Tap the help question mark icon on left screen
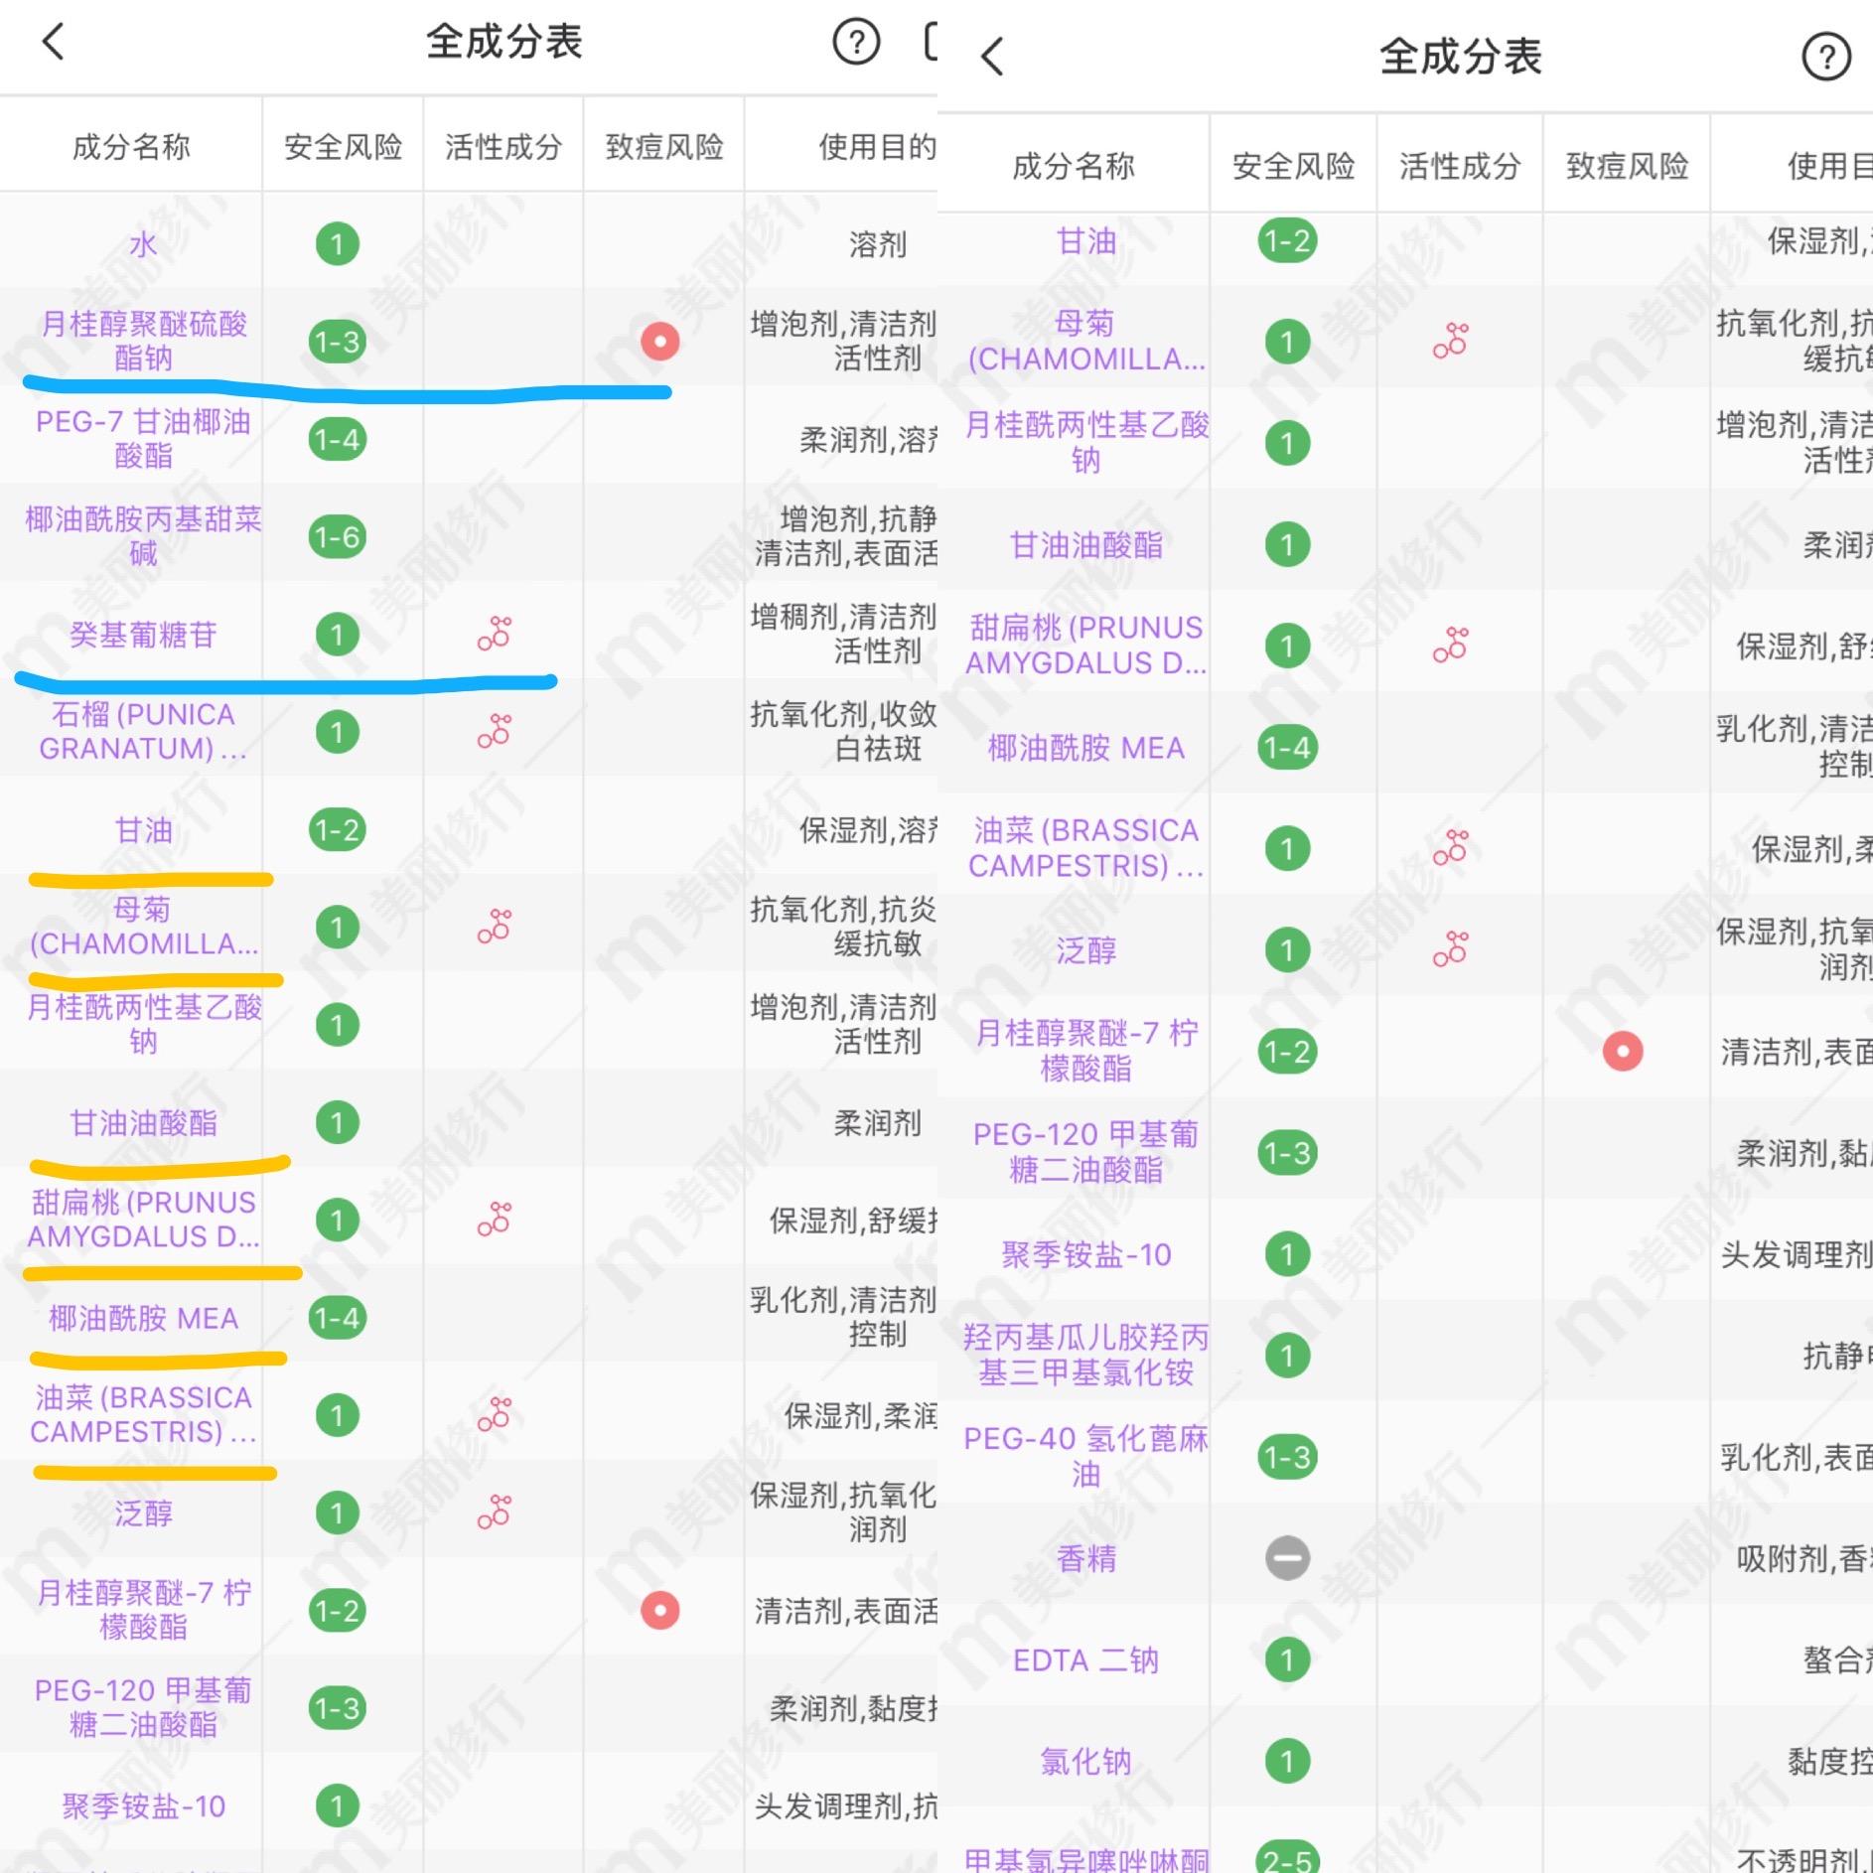Screen dimensions: 1873x1873 point(855,42)
